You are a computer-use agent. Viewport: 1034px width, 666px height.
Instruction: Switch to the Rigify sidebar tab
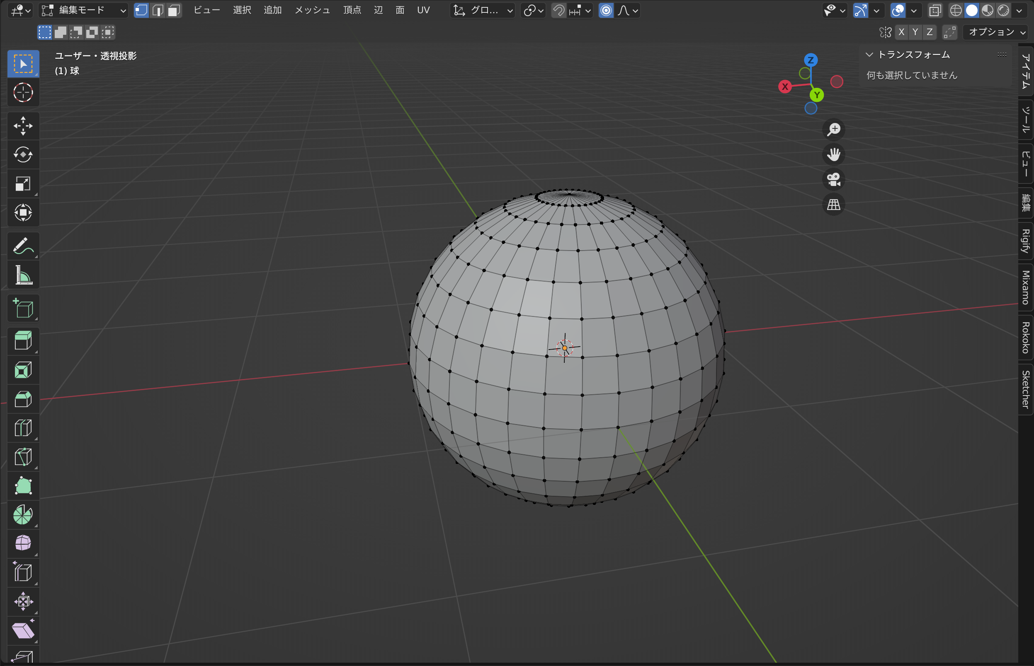[1025, 241]
